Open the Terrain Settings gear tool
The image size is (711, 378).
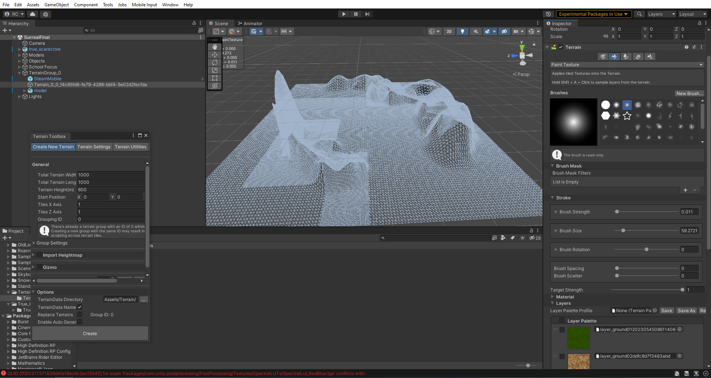(650, 57)
